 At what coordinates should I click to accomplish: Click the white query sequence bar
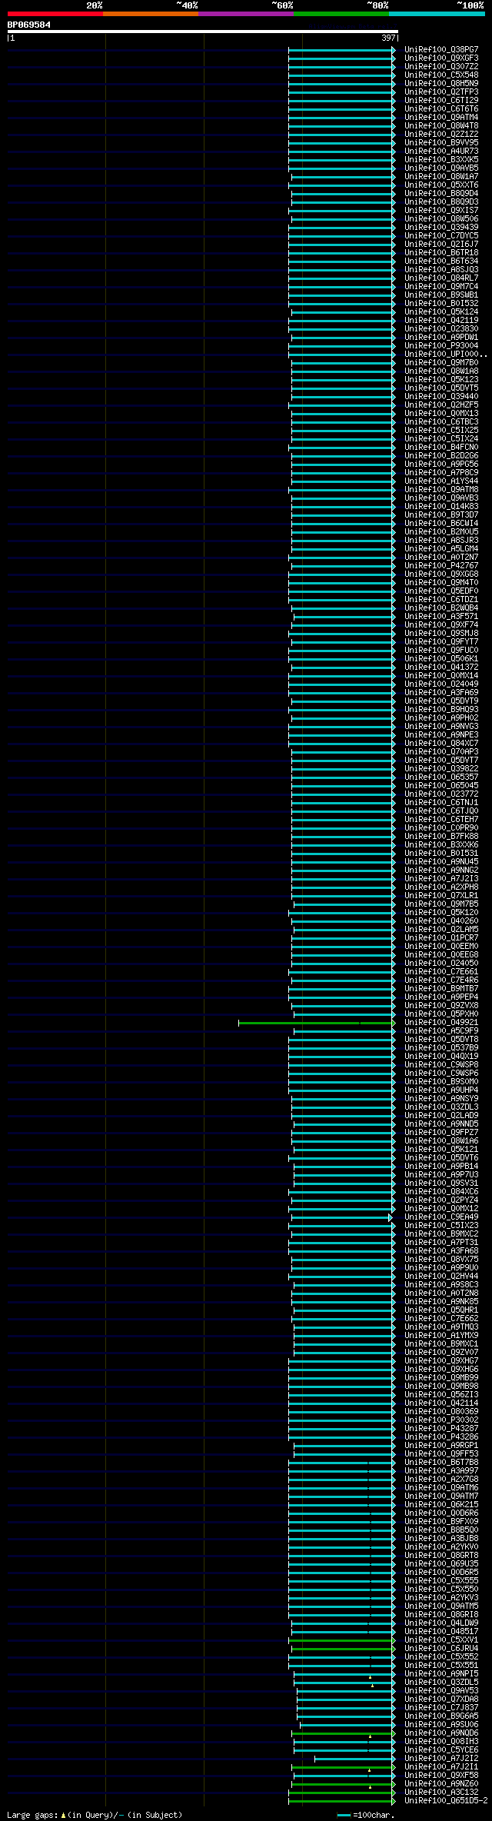203,32
